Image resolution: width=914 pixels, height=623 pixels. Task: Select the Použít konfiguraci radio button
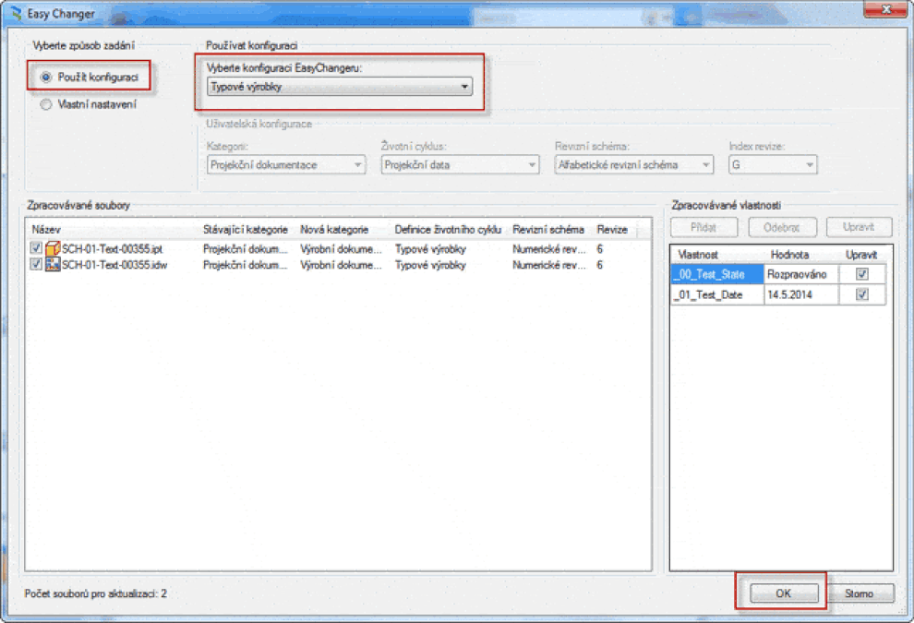pos(46,77)
